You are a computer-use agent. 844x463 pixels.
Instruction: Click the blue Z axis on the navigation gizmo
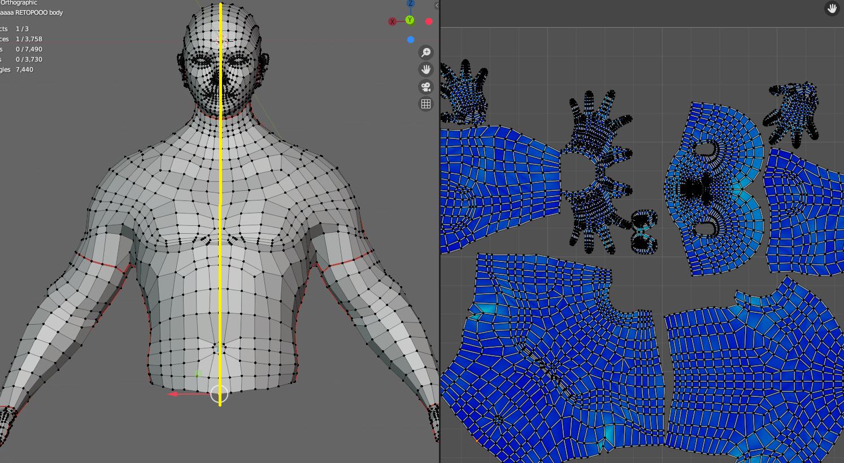coord(411,4)
